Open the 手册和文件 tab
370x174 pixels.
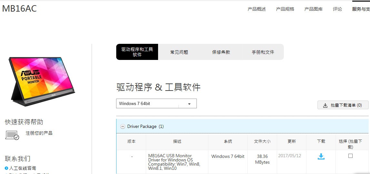263,52
